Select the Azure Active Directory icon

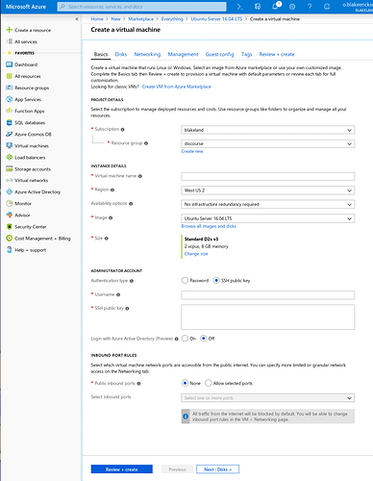(x=10, y=191)
